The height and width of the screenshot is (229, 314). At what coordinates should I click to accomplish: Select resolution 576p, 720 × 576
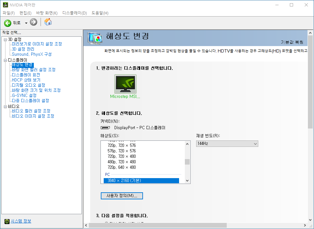[x=122, y=151]
